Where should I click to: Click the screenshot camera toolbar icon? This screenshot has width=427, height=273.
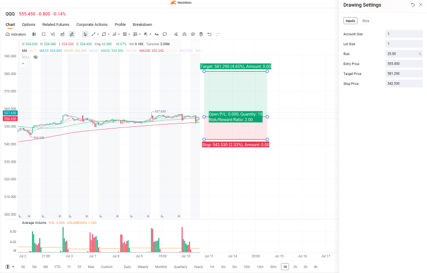click(x=62, y=34)
